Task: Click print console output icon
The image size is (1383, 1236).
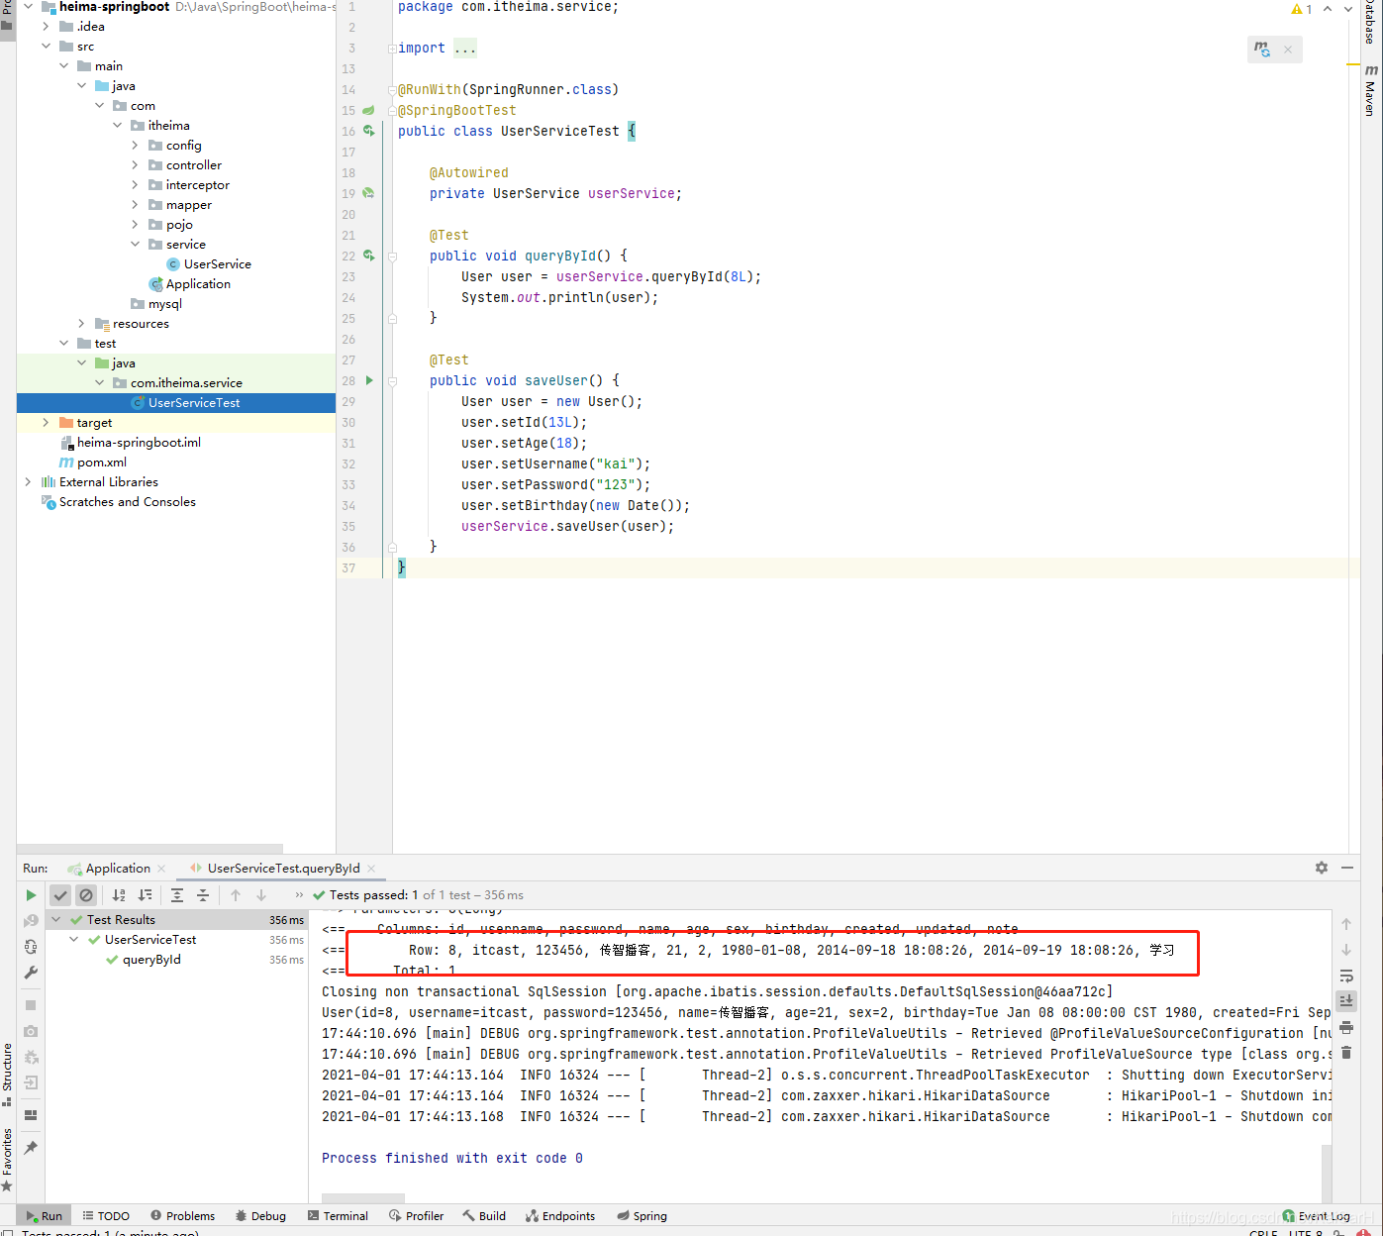Action: pos(1346,1027)
